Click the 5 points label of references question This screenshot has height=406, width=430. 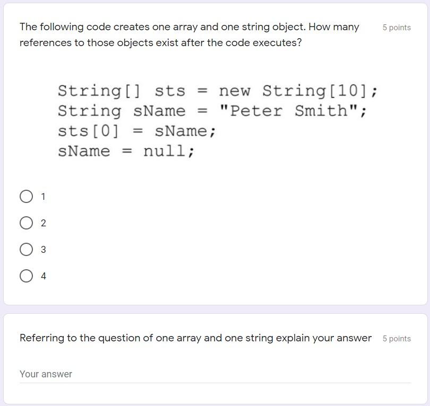[397, 28]
